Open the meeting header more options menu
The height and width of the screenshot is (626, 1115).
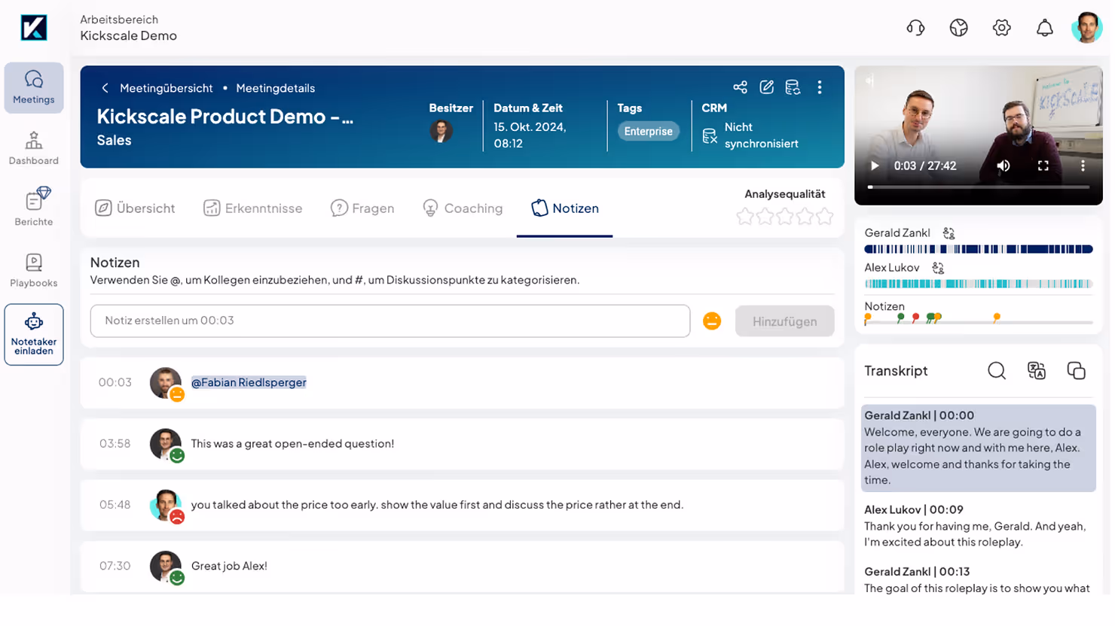tap(820, 87)
